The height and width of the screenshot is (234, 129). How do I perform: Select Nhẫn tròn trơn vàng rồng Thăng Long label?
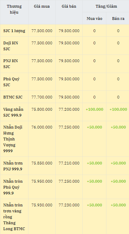point(14,217)
